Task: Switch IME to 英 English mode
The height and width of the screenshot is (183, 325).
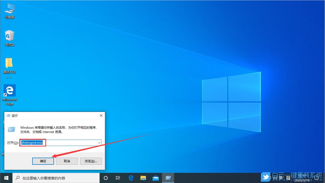Action: (x=281, y=178)
